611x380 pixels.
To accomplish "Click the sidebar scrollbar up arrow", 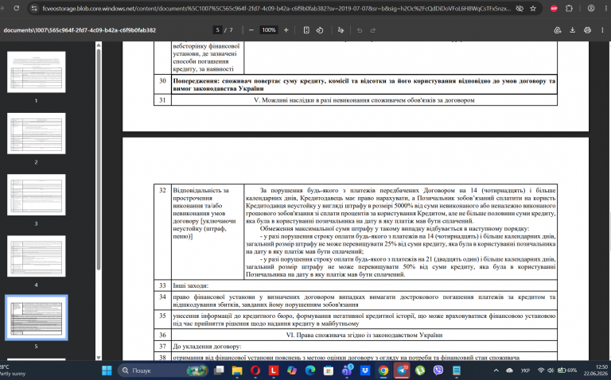I will (99, 45).
